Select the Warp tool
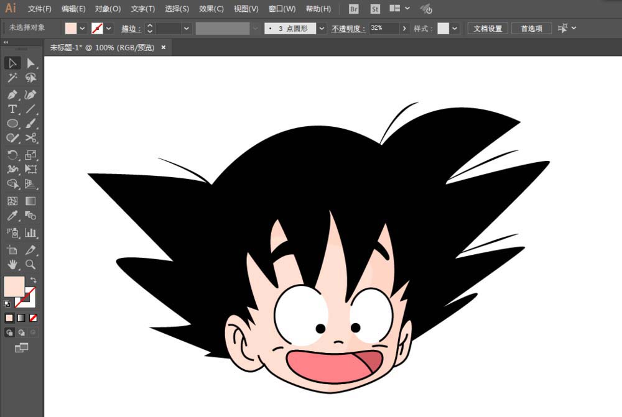This screenshot has height=417, width=622. pos(12,169)
